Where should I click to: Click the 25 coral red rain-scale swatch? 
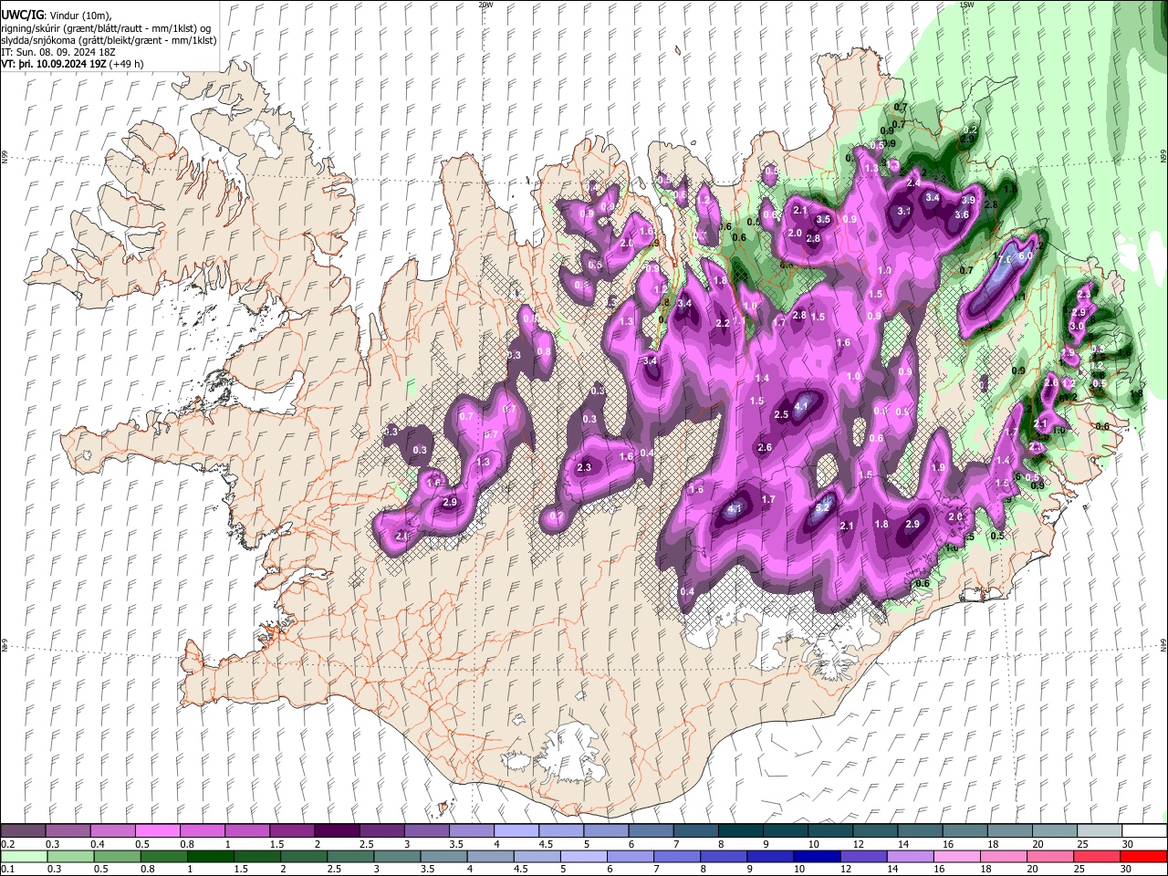coord(1096,856)
